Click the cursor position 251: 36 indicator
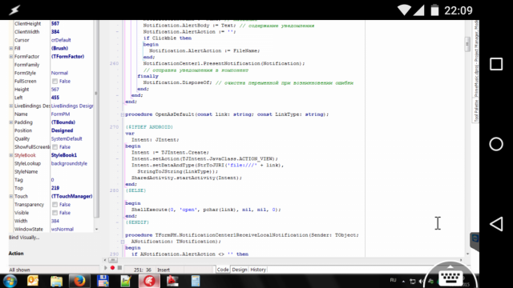 click(143, 270)
